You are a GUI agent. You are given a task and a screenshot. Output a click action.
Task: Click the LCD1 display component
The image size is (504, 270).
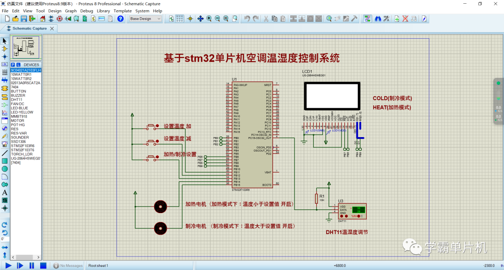coord(332,96)
